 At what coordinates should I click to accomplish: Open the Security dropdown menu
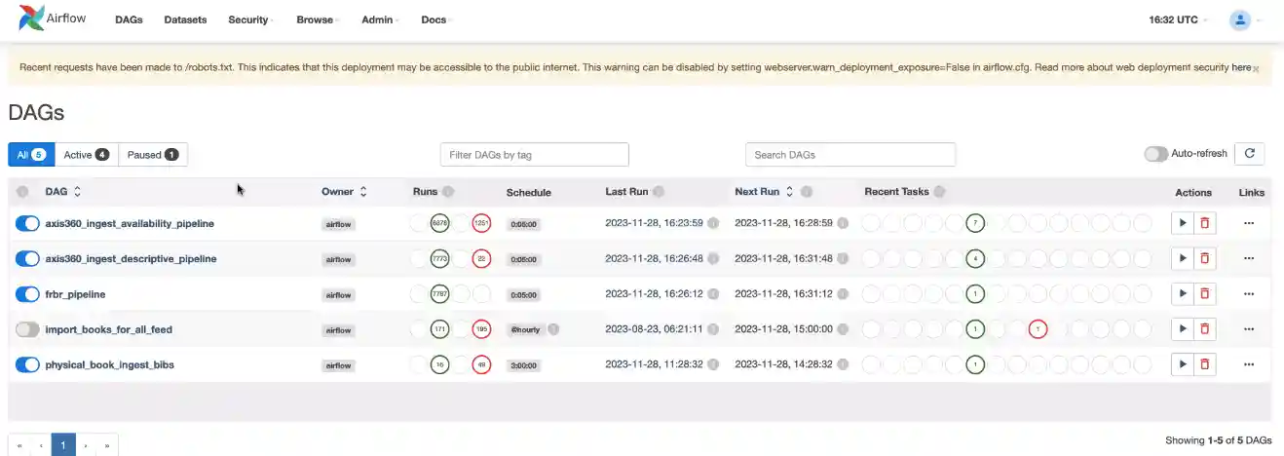pyautogui.click(x=250, y=19)
